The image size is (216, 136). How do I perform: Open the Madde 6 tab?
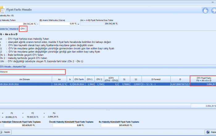click(x=14, y=29)
